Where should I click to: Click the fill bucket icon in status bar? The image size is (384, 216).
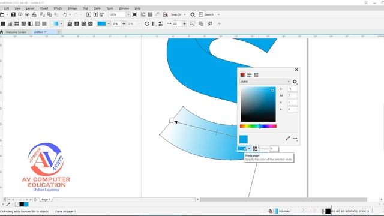point(270,211)
